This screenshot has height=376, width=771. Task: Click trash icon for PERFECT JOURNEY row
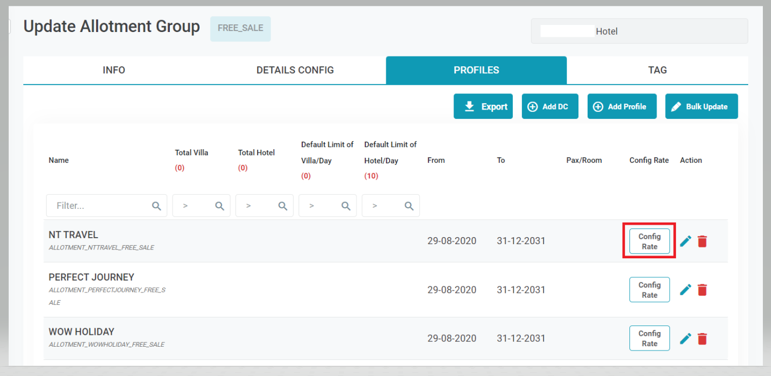coord(702,290)
